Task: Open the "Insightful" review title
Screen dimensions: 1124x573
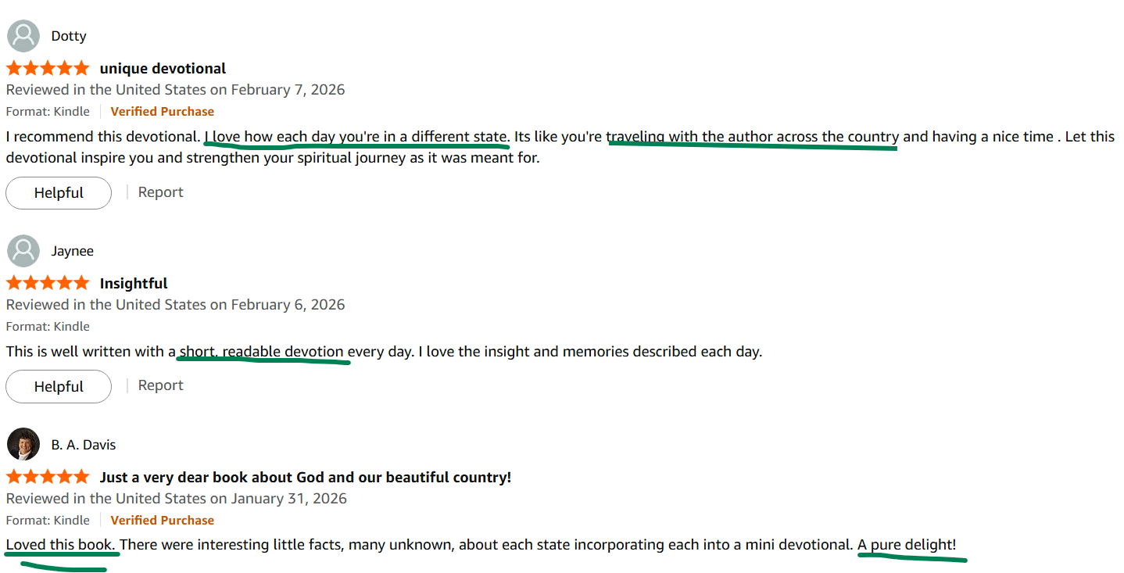Action: click(134, 283)
